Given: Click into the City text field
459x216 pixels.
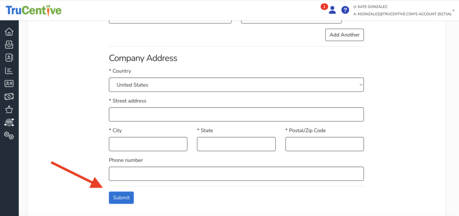Looking at the screenshot, I should click(x=148, y=144).
